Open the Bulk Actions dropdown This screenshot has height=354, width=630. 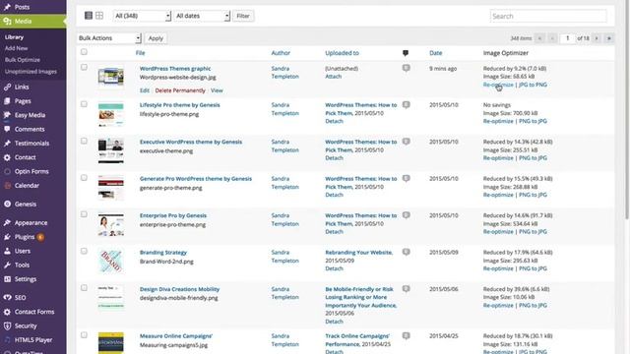coord(109,38)
